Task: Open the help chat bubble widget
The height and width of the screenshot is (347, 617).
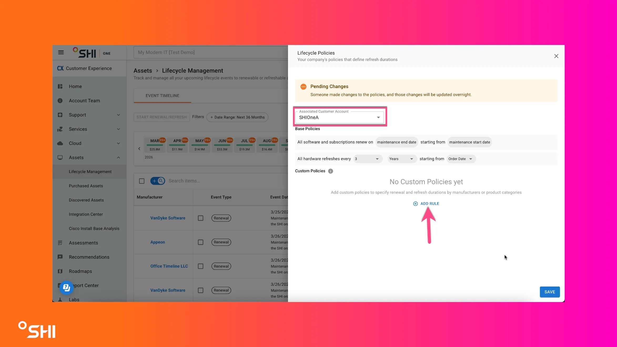Action: coord(66,288)
